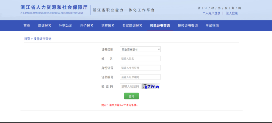The image size is (272, 123).
Task: Click the 身份证号 field label
Action: pos(107,68)
